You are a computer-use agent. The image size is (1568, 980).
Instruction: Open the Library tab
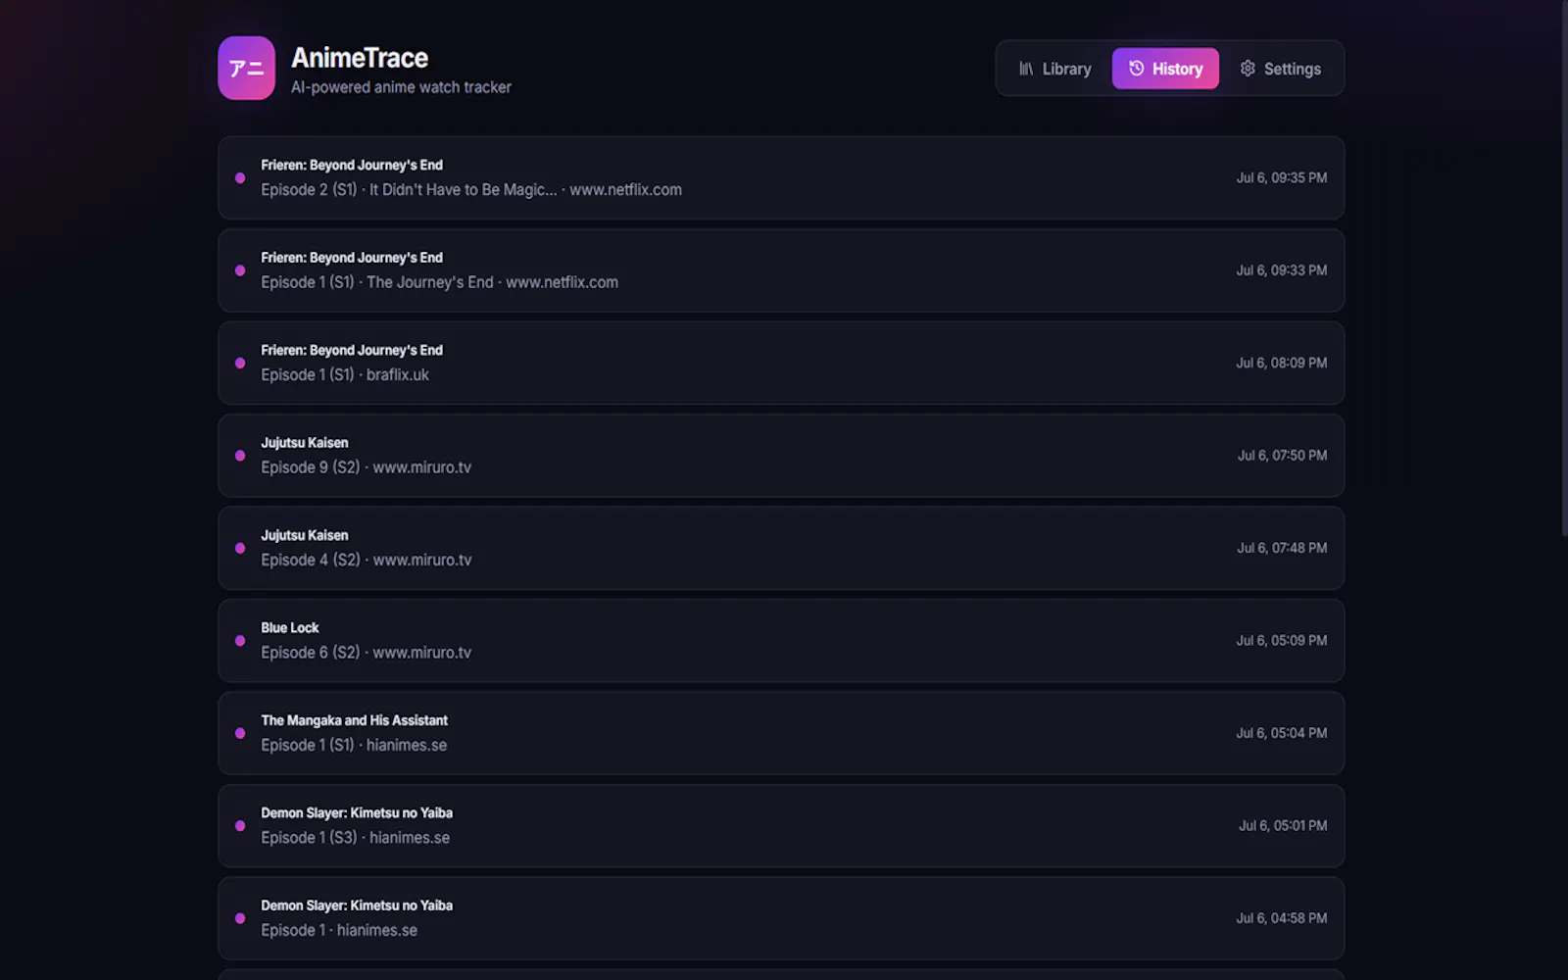click(1054, 69)
